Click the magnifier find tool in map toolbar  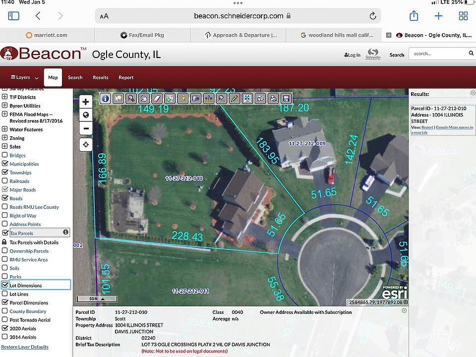coord(222,98)
